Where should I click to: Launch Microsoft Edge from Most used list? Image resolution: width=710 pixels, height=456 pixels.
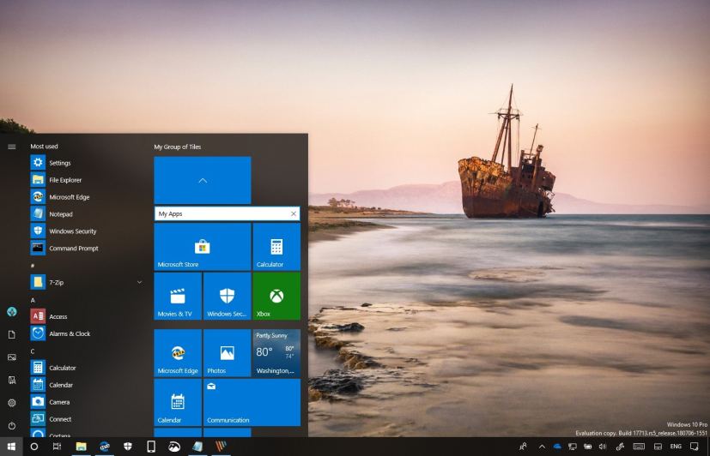pos(86,197)
